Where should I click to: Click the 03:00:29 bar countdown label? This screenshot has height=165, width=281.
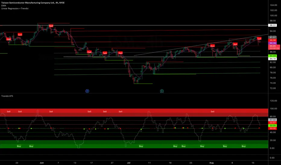coord(274,48)
